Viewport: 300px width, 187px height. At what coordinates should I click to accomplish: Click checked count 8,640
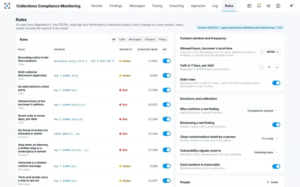(154, 75)
